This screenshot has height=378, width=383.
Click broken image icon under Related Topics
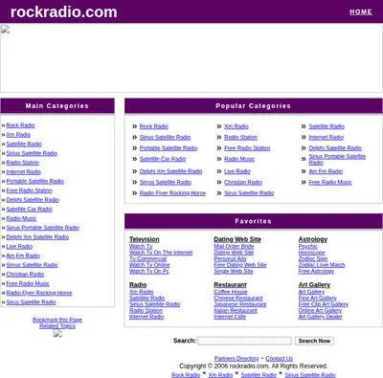tap(57, 333)
